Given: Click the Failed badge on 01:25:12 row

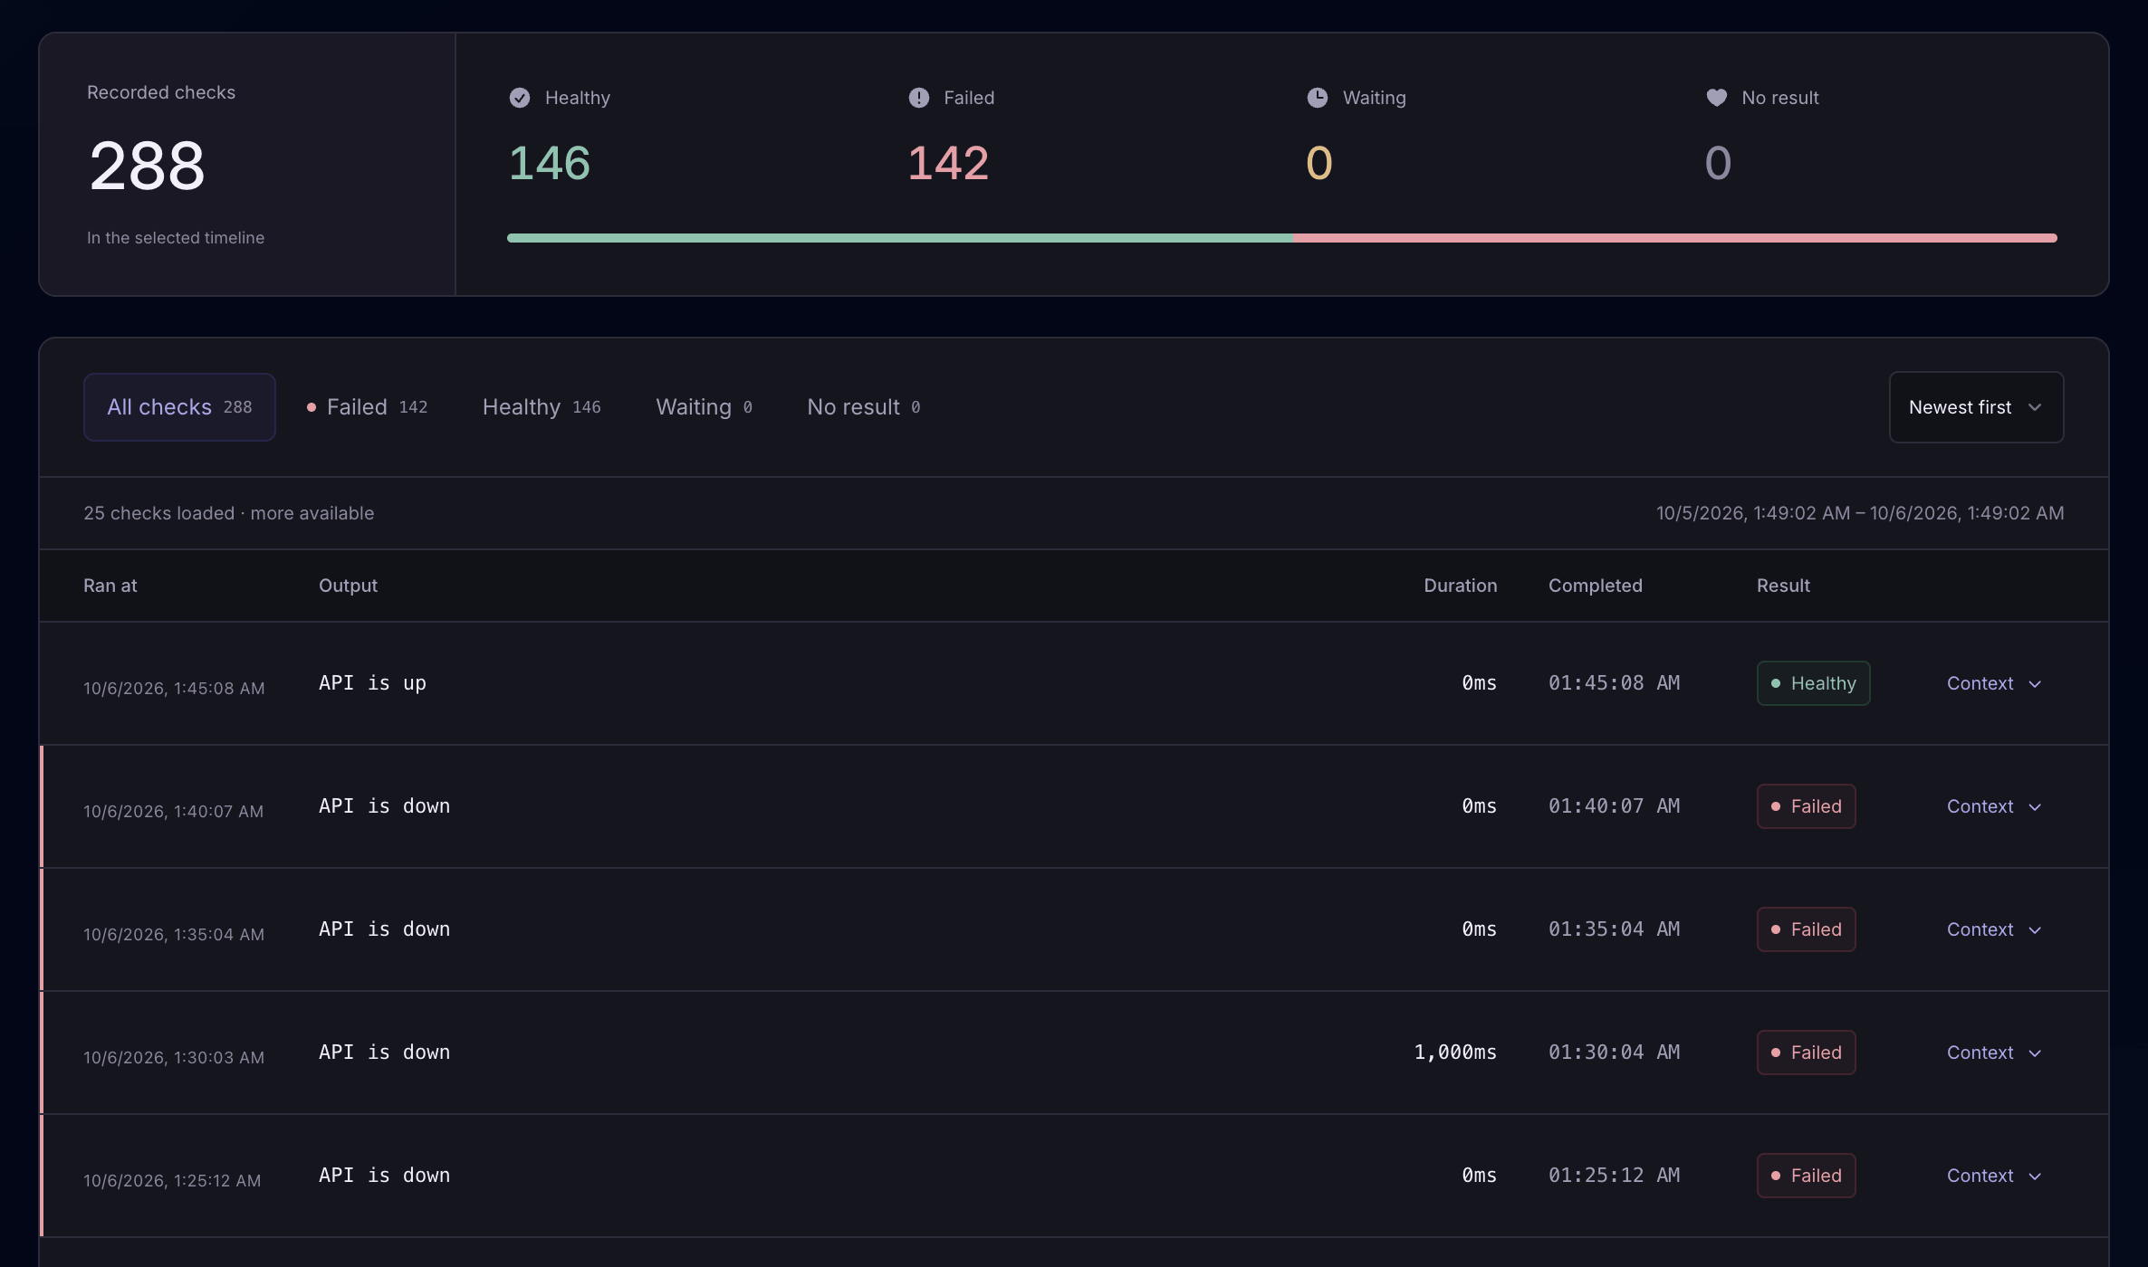Looking at the screenshot, I should tap(1807, 1176).
